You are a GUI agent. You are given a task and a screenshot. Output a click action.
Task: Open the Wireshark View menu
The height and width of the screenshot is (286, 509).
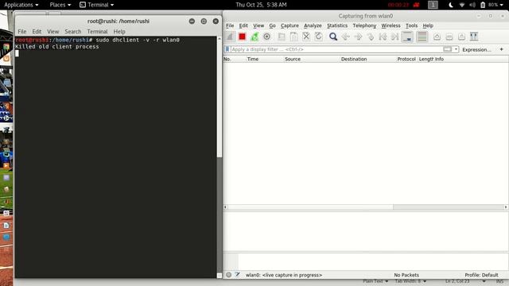tap(258, 25)
